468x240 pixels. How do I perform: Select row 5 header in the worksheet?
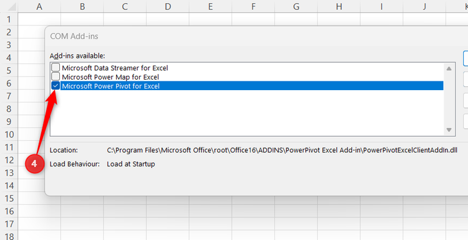pos(9,70)
